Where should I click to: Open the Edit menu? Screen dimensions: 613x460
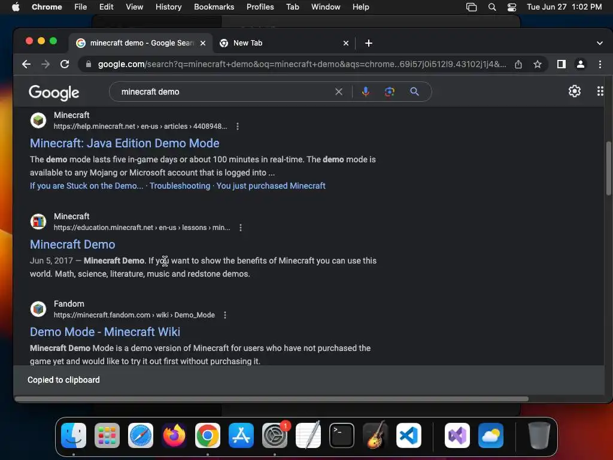point(107,7)
